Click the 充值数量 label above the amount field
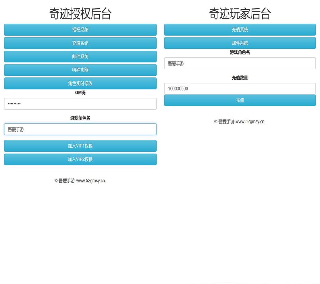Screen dimensions: 320x284 [x=240, y=78]
